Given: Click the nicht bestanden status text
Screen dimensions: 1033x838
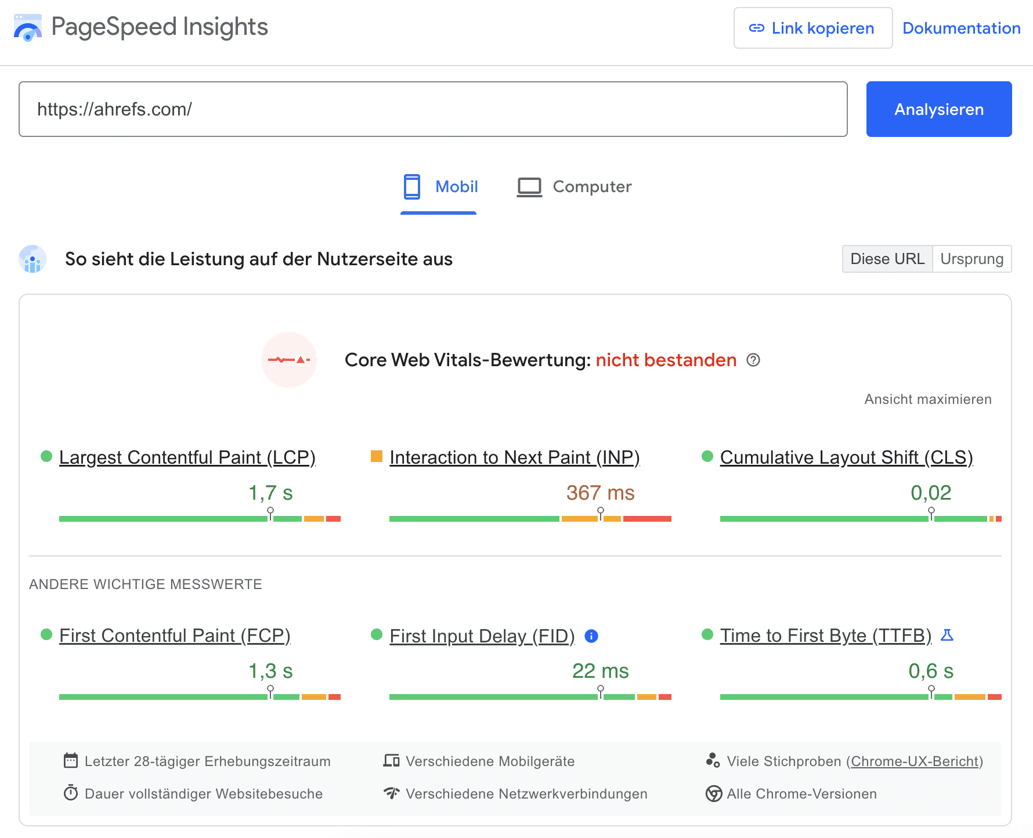Looking at the screenshot, I should click(x=666, y=360).
